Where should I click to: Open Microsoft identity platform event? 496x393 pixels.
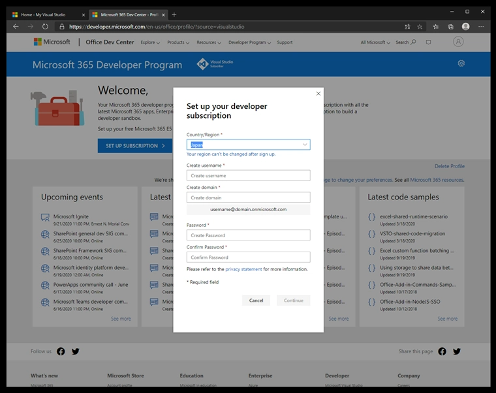click(x=91, y=268)
